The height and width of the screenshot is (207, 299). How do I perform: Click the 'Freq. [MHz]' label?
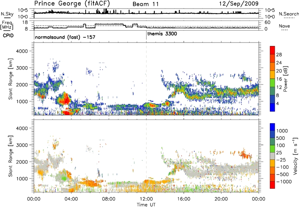[x=7, y=25]
